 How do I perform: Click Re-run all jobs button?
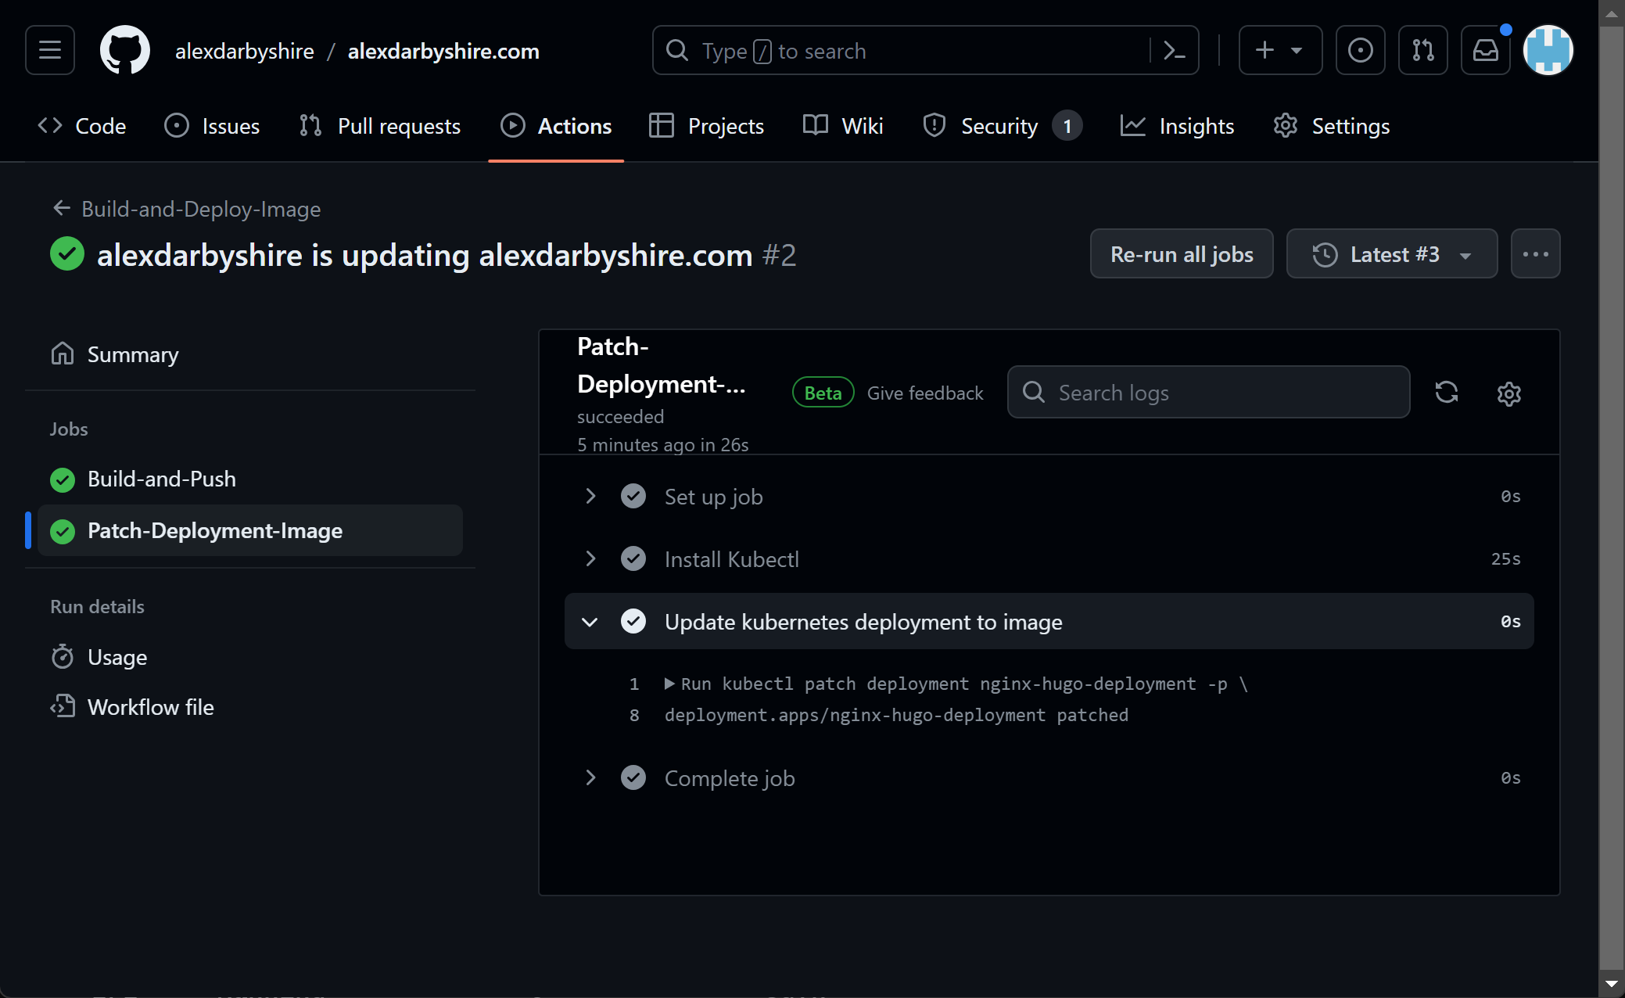pyautogui.click(x=1182, y=254)
